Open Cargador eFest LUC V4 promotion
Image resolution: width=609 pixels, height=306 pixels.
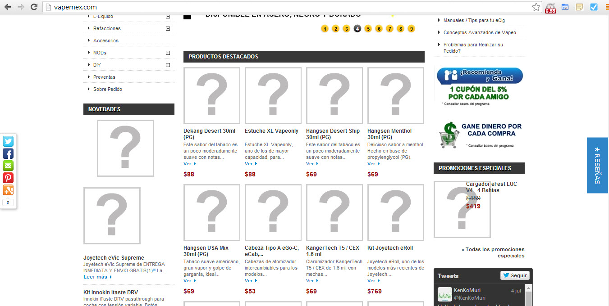click(491, 187)
